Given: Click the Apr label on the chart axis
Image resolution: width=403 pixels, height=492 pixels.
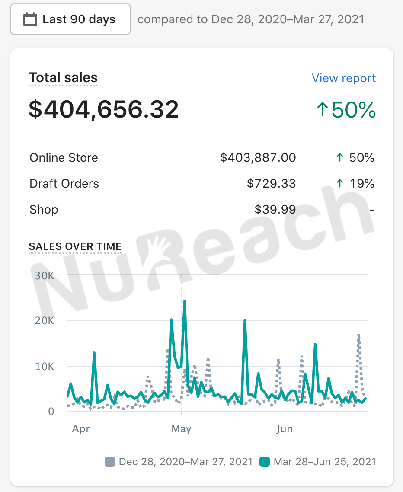Looking at the screenshot, I should 80,429.
